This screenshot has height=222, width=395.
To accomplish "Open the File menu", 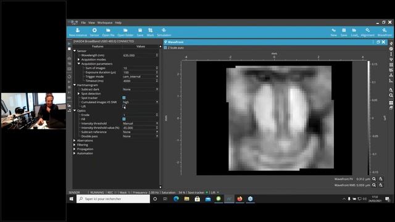I will (83, 23).
